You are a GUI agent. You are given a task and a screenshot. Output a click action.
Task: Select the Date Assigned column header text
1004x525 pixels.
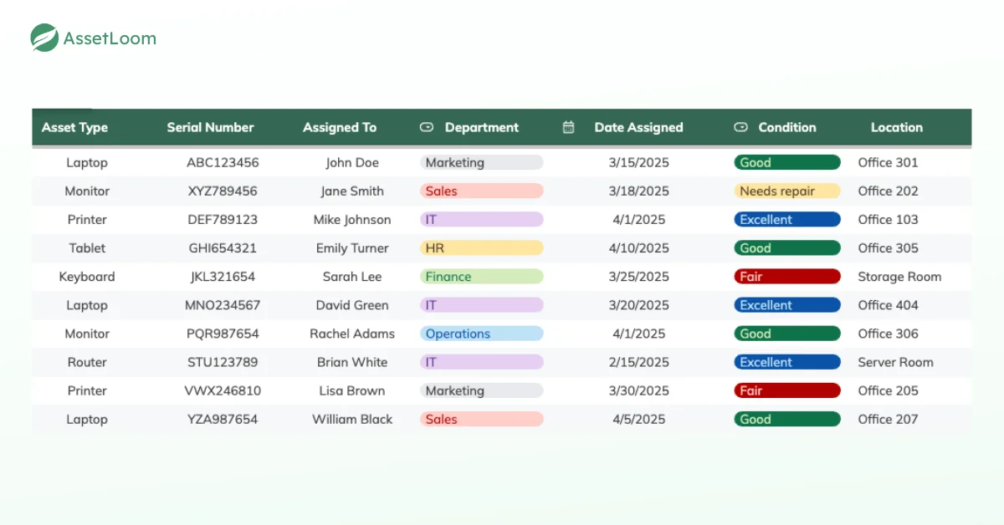[638, 128]
